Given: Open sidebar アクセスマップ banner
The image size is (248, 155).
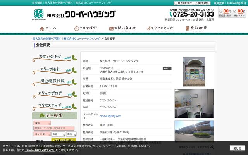Looking at the screenshot, I should click(x=55, y=107).
